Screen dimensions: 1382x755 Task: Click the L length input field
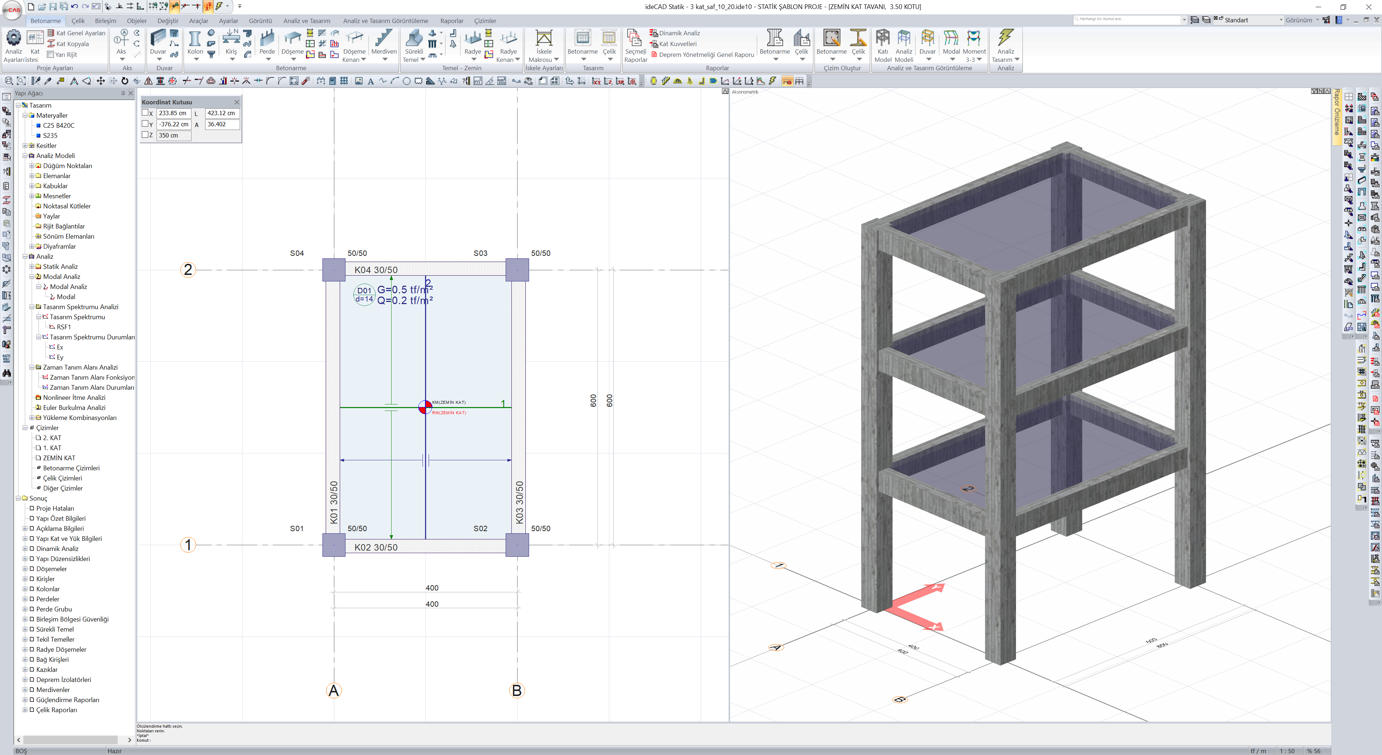point(222,113)
